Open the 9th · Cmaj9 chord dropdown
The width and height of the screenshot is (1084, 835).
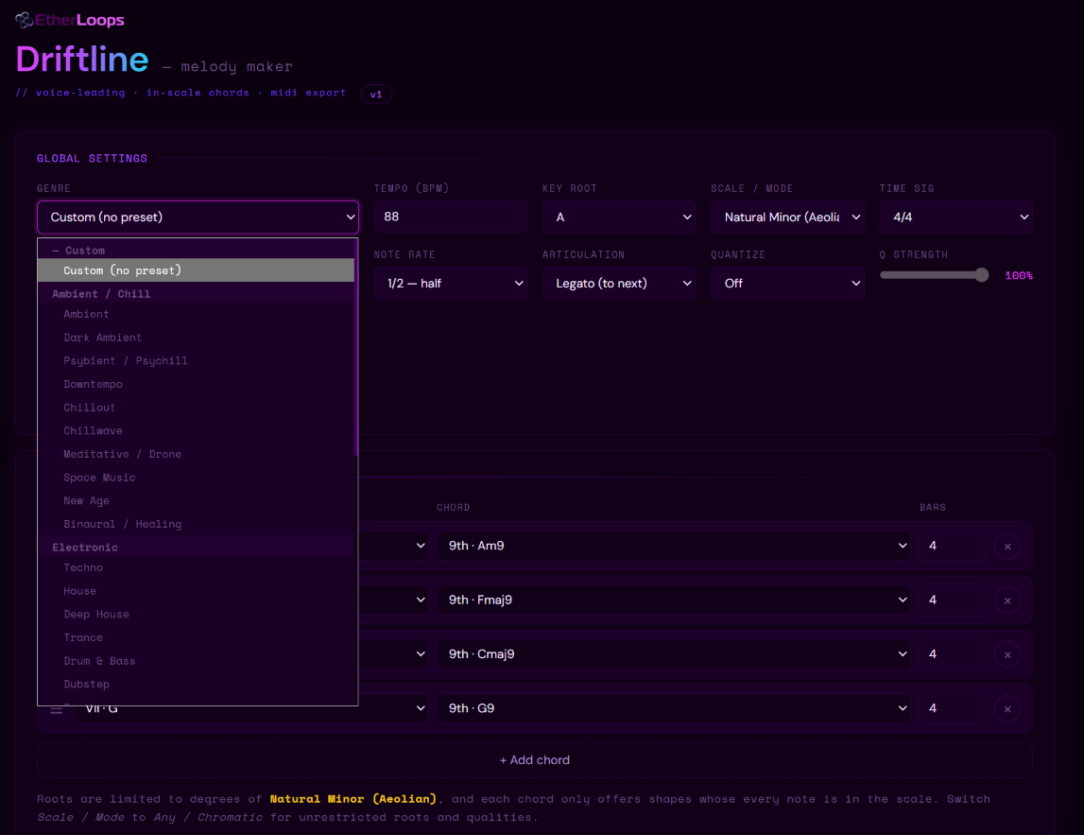673,653
